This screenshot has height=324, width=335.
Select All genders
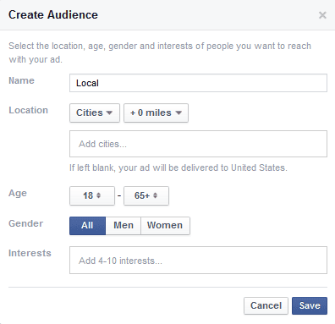point(87,226)
